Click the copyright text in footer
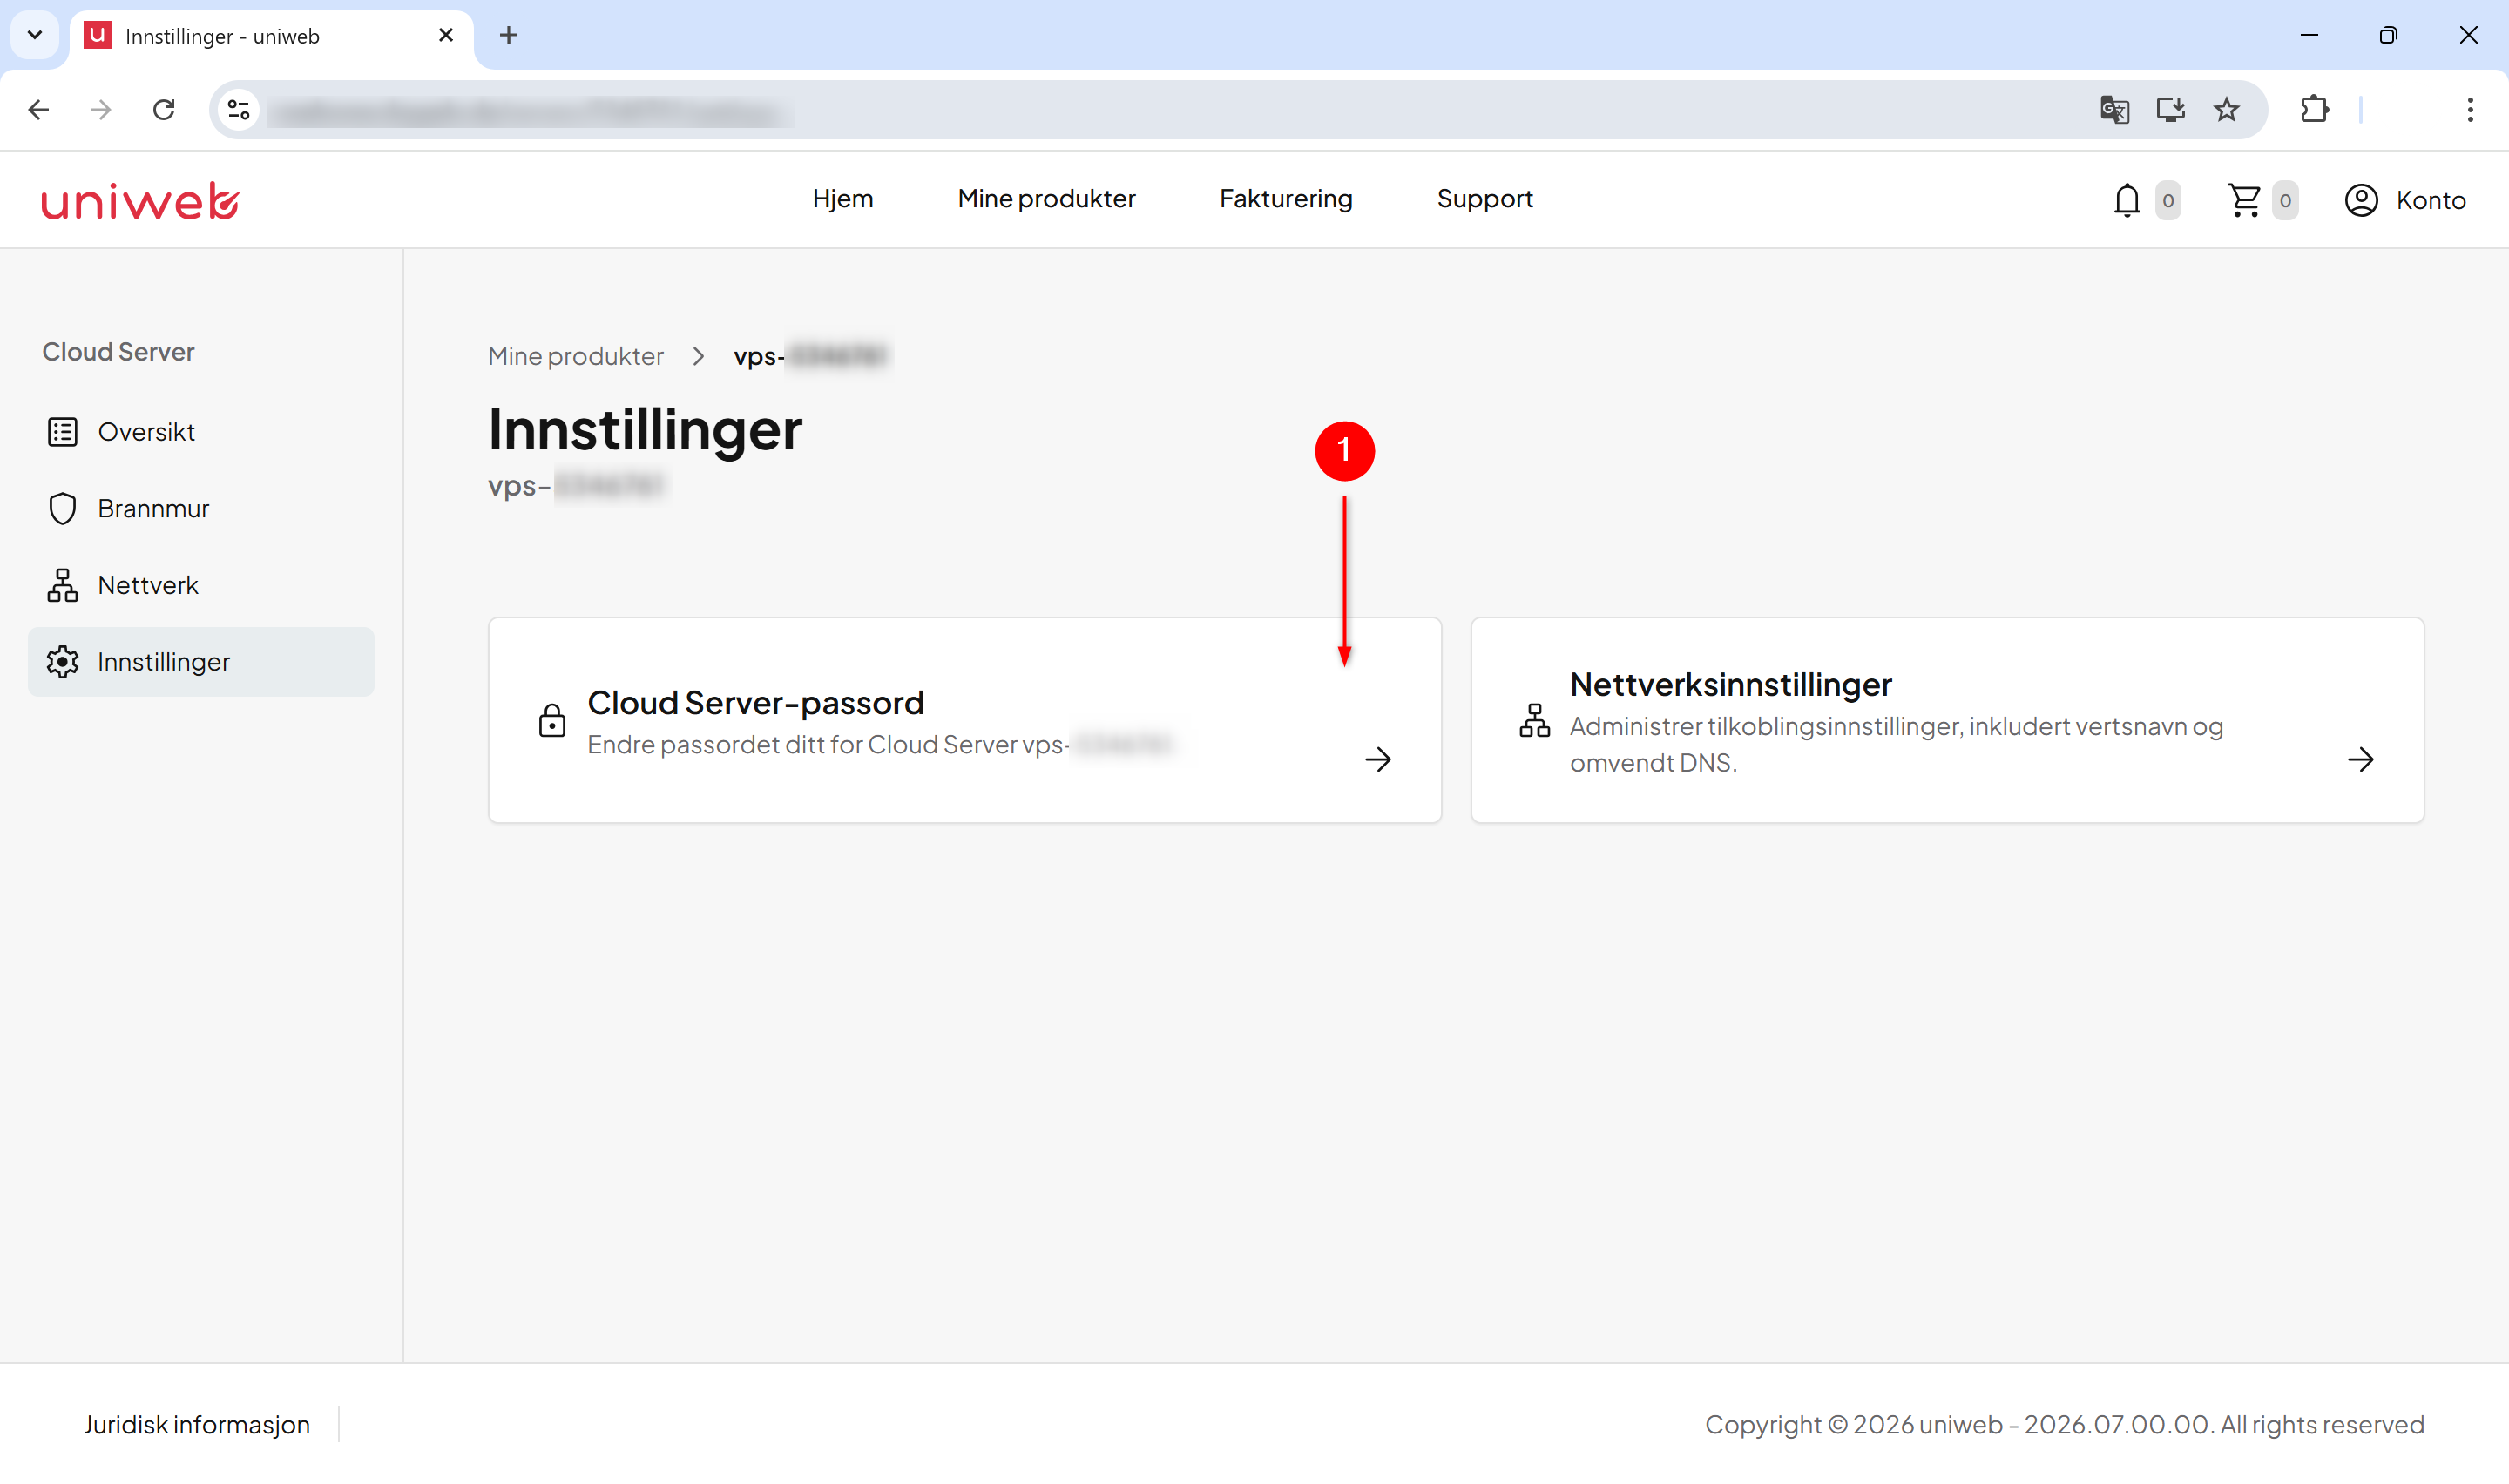This screenshot has height=1484, width=2509. 2064,1424
